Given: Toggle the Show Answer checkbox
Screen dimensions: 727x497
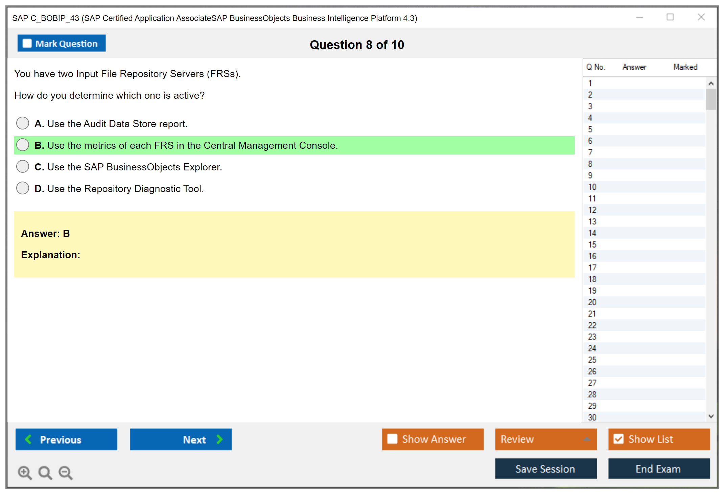Looking at the screenshot, I should 392,439.
